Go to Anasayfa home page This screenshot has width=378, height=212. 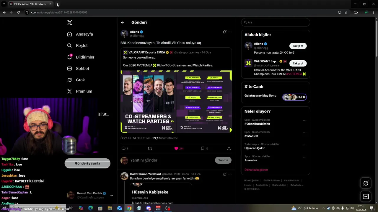coord(80,34)
